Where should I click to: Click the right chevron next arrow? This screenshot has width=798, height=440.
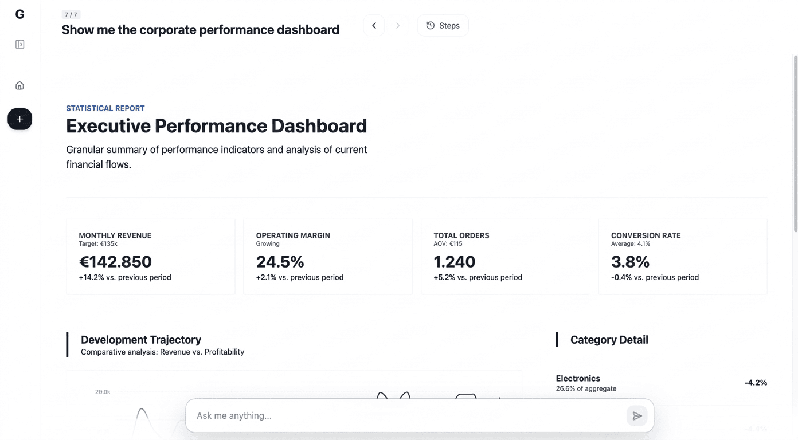tap(398, 25)
